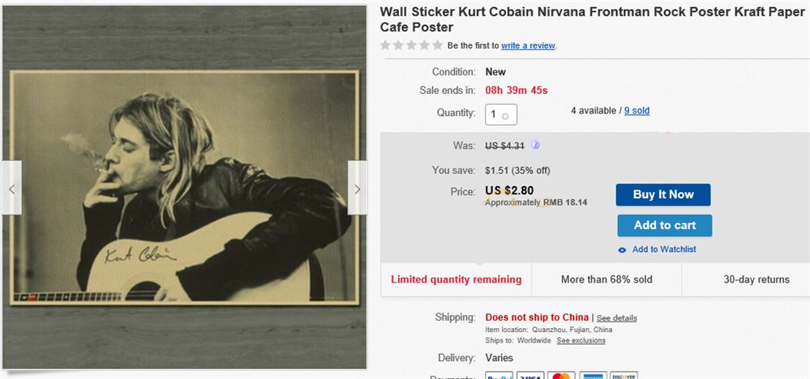This screenshot has height=379, width=810.
Task: Click the PayPal payment icon
Action: 498,376
